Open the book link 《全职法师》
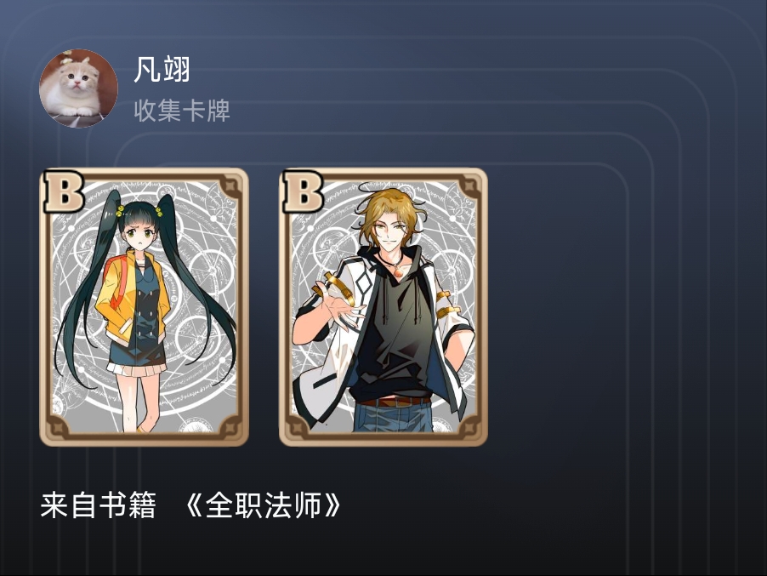This screenshot has width=767, height=576. [x=263, y=505]
